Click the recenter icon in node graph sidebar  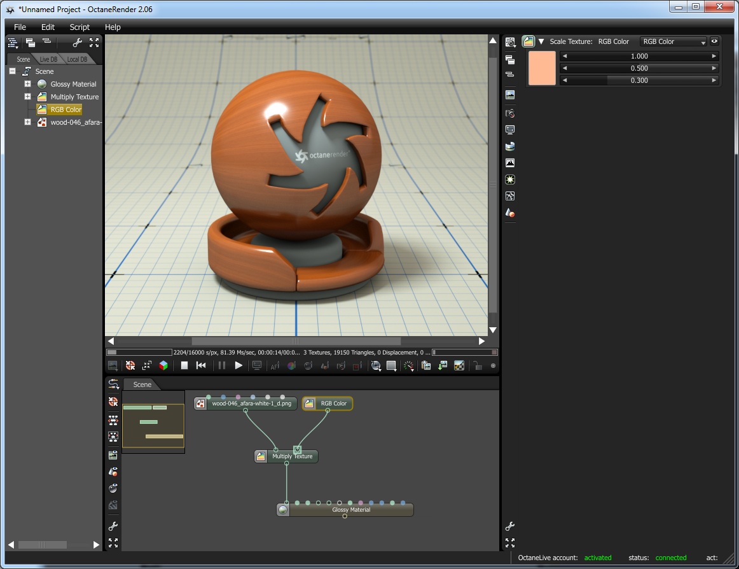pyautogui.click(x=113, y=402)
